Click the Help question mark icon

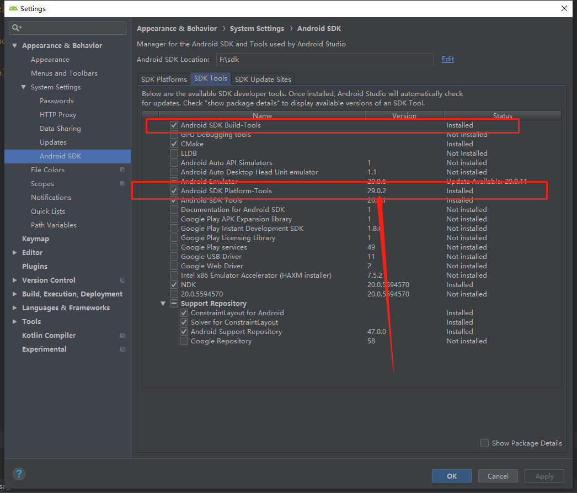(x=19, y=474)
